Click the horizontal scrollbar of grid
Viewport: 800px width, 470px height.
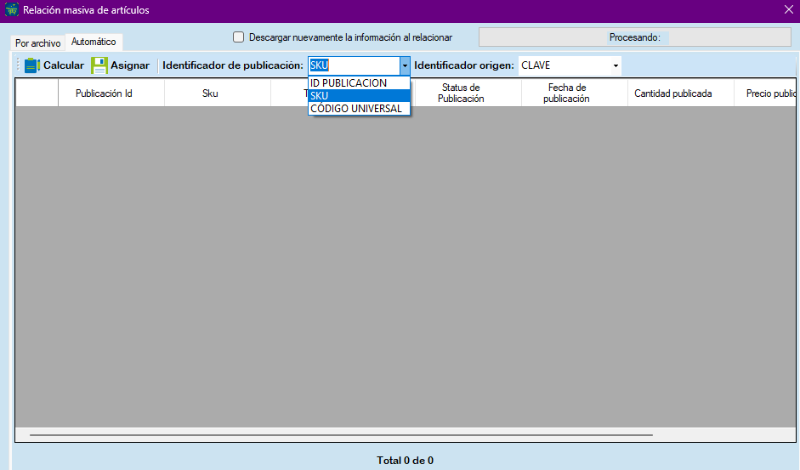(x=340, y=434)
